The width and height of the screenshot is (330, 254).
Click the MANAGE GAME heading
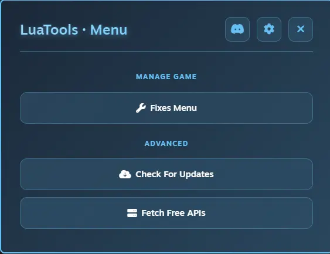[166, 77]
